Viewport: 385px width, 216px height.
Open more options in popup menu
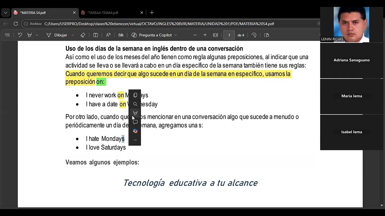pos(135,140)
